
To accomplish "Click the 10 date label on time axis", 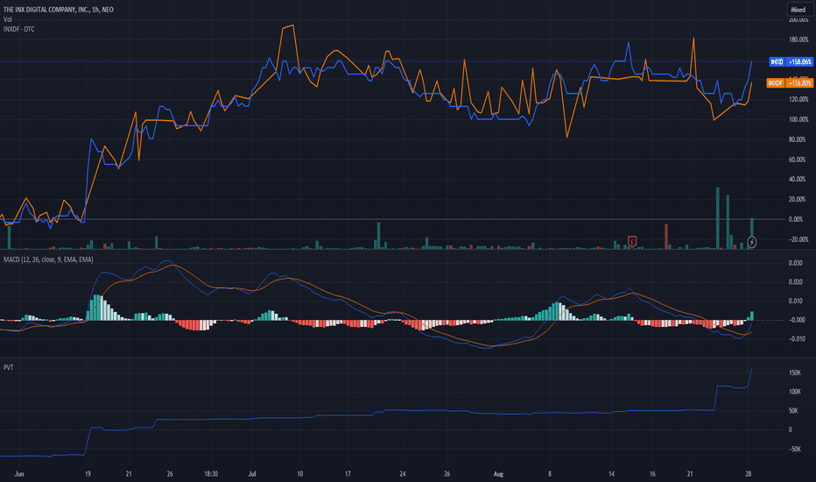I will pos(299,474).
